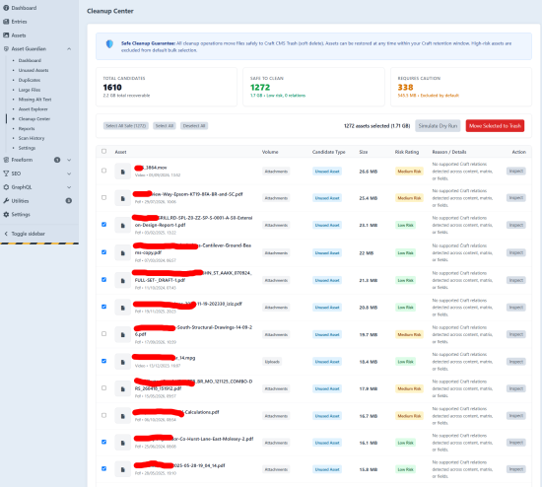Image resolution: width=542 pixels, height=487 pixels.
Task: Click the notification badge next to Freeform
Action: point(57,160)
